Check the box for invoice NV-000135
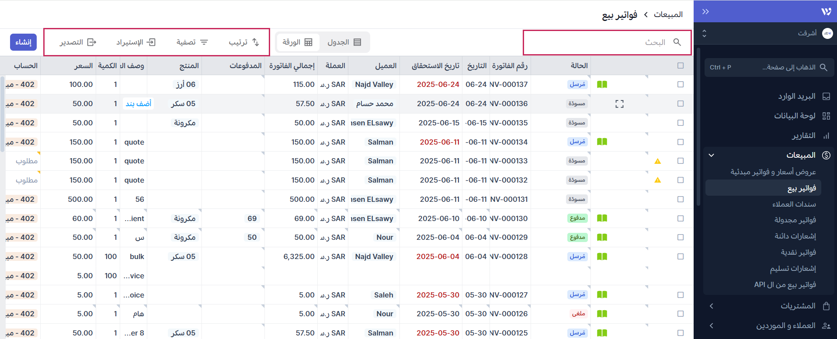 tap(681, 123)
